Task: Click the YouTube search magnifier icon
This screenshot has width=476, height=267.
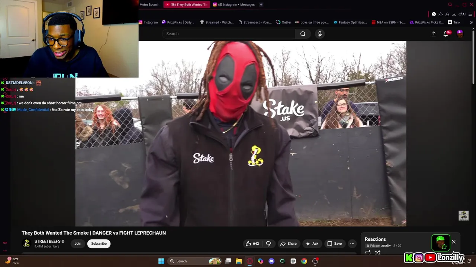Action: 303,34
